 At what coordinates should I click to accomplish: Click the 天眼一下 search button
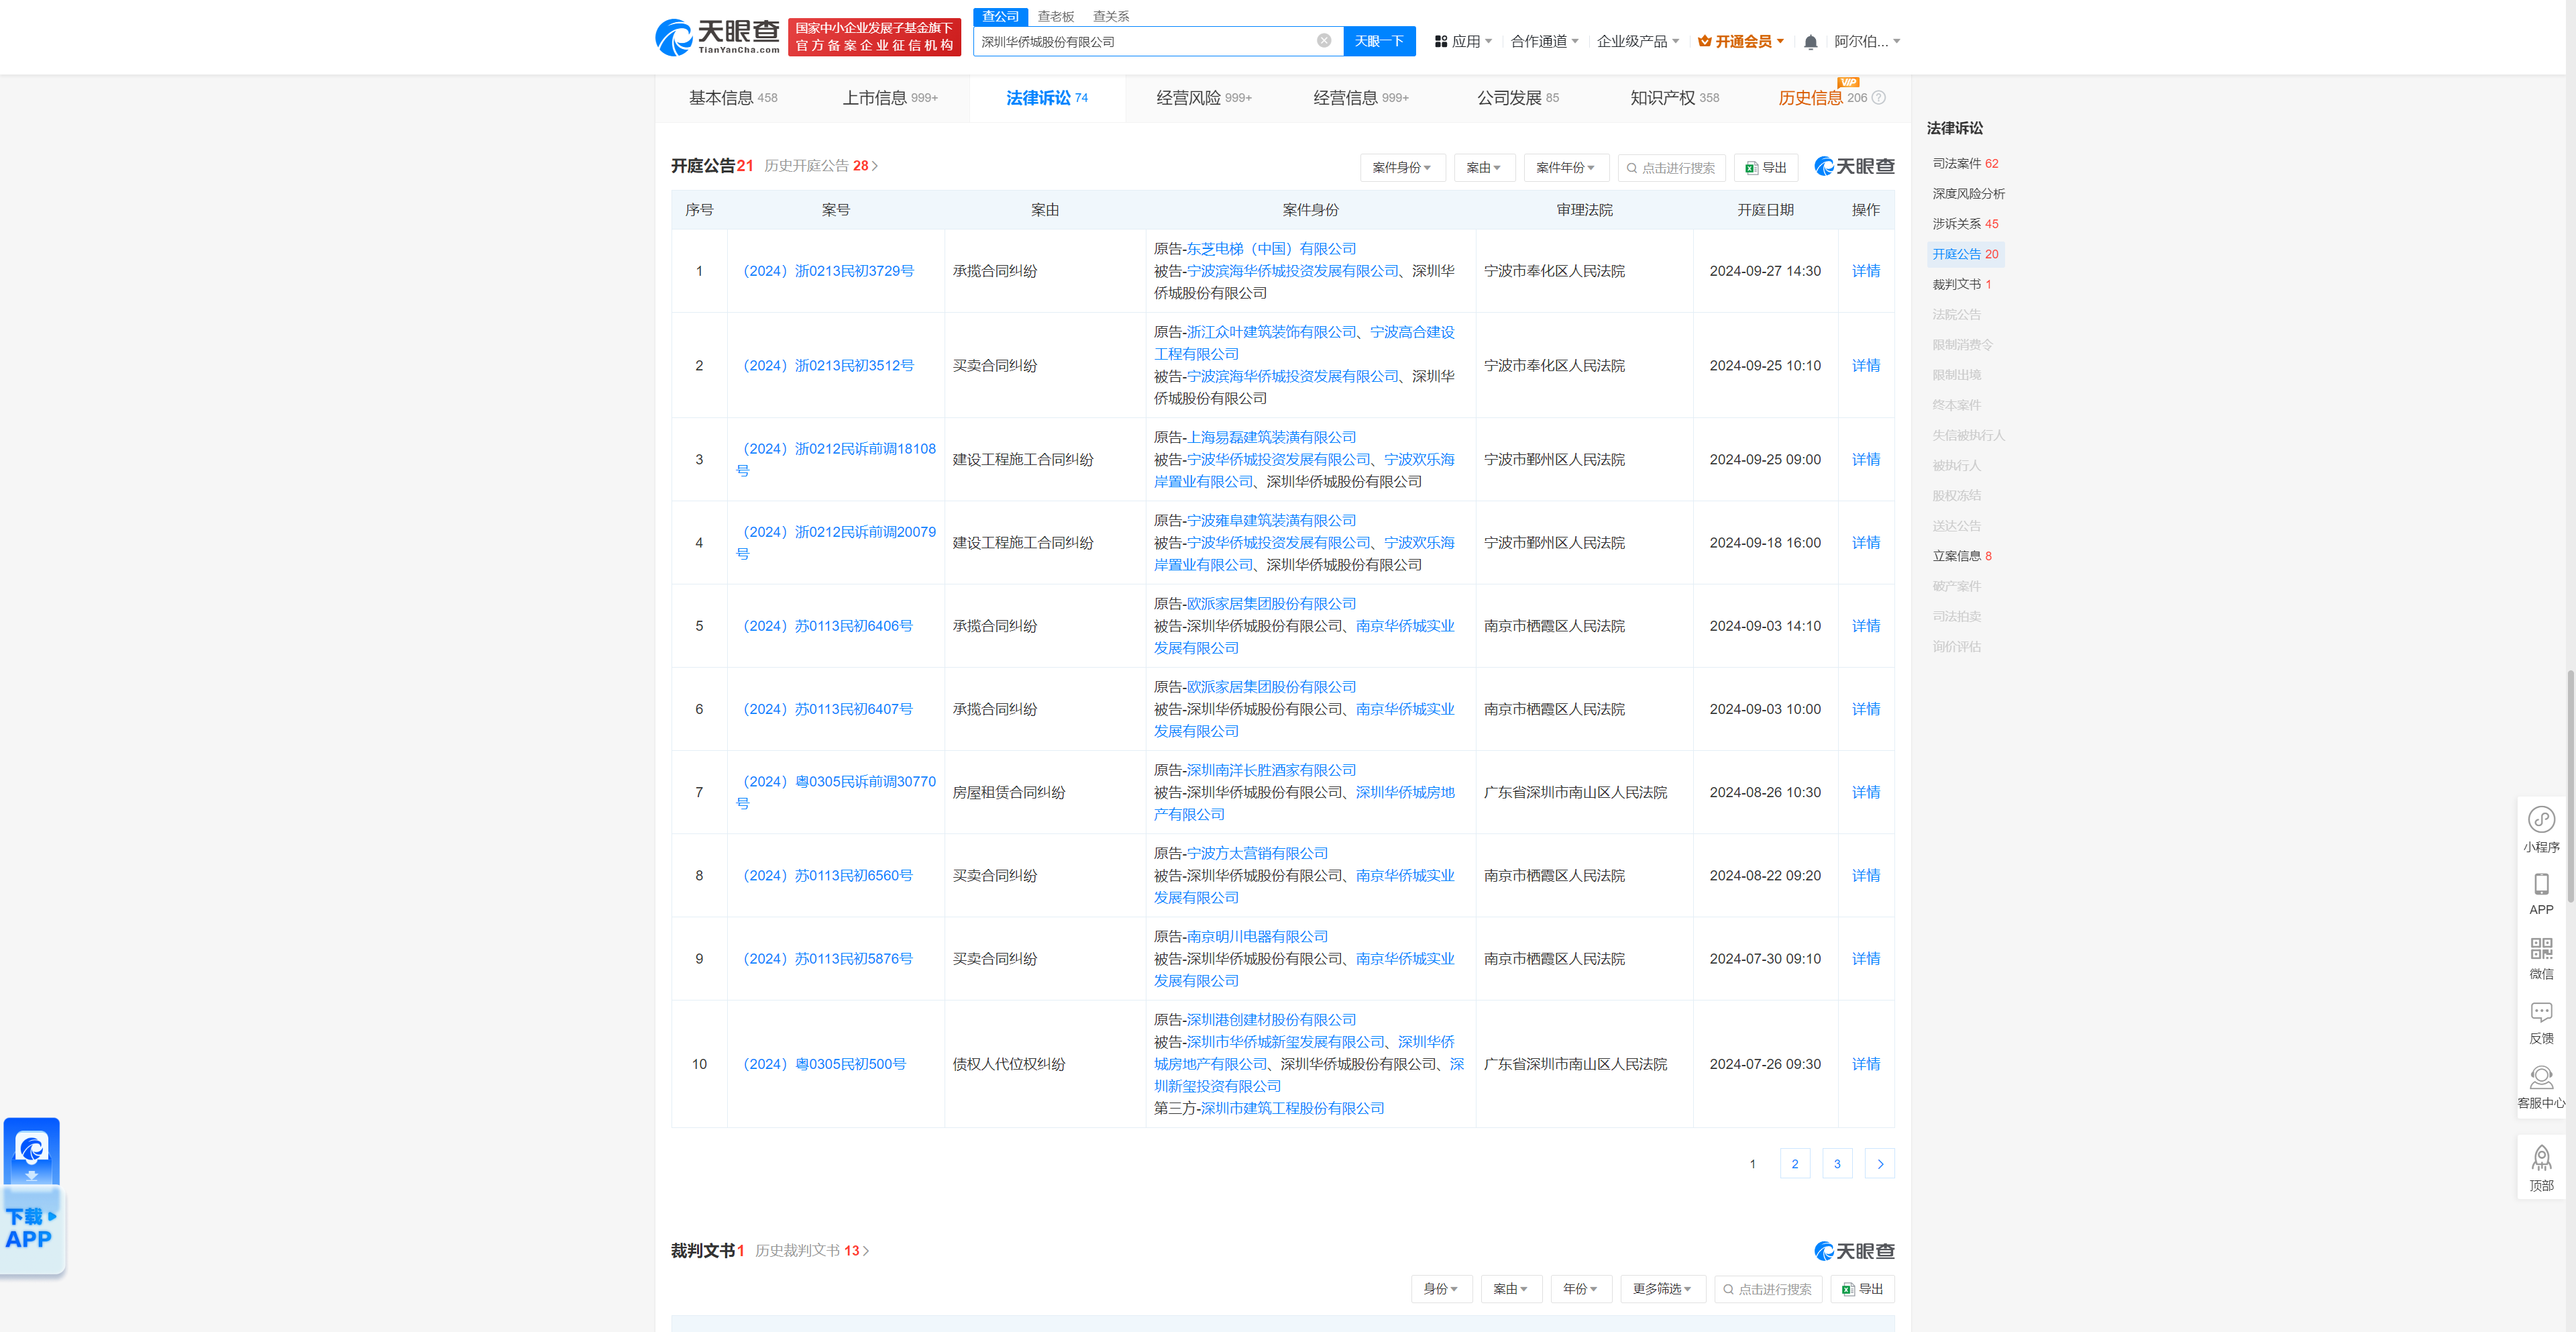click(1379, 41)
